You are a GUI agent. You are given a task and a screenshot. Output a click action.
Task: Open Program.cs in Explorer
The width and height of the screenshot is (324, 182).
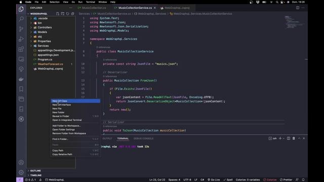click(x=45, y=60)
